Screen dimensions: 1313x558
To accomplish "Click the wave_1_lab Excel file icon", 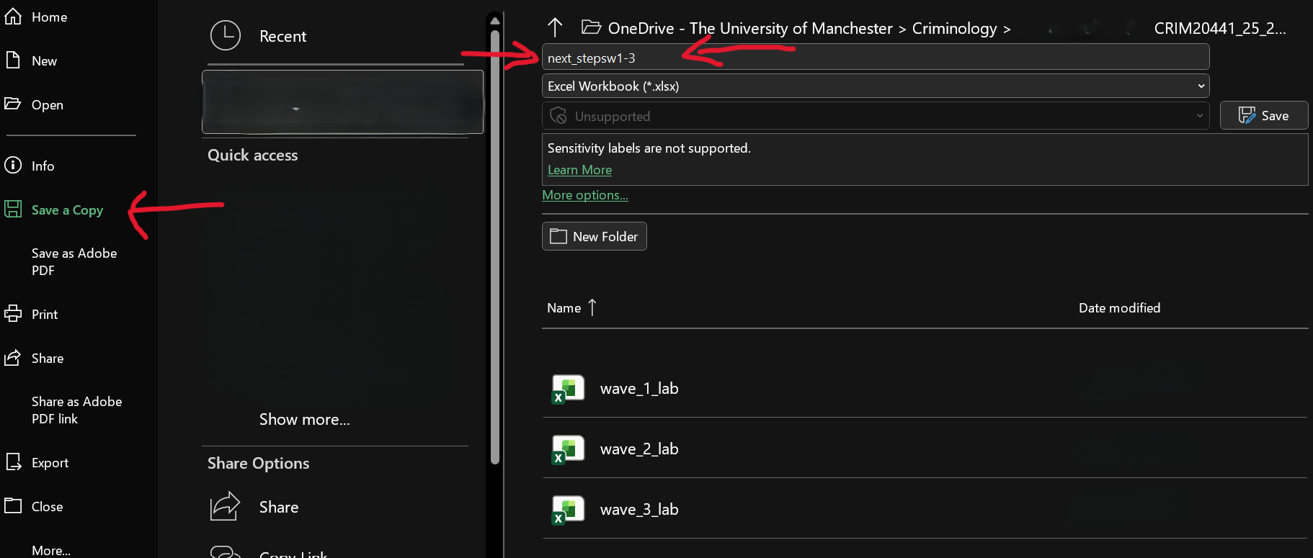I will click(567, 389).
